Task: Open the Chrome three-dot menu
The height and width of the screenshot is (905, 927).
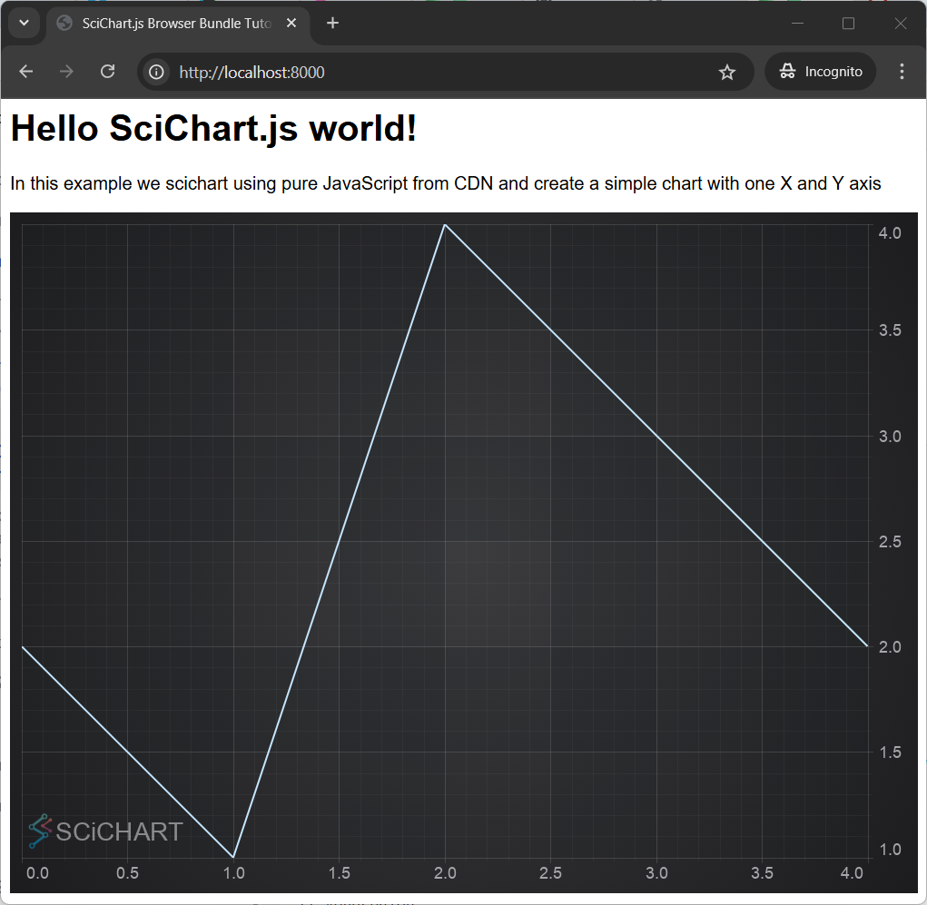Action: click(x=902, y=72)
